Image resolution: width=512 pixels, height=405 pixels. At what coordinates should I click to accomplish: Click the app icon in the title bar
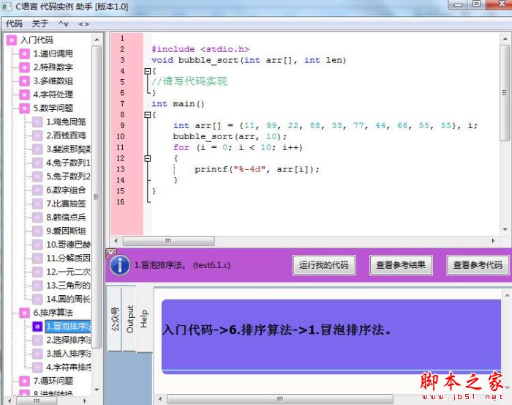tap(7, 6)
